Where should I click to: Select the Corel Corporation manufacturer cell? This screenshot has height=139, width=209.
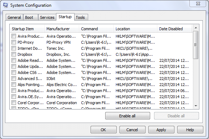[x=62, y=103]
